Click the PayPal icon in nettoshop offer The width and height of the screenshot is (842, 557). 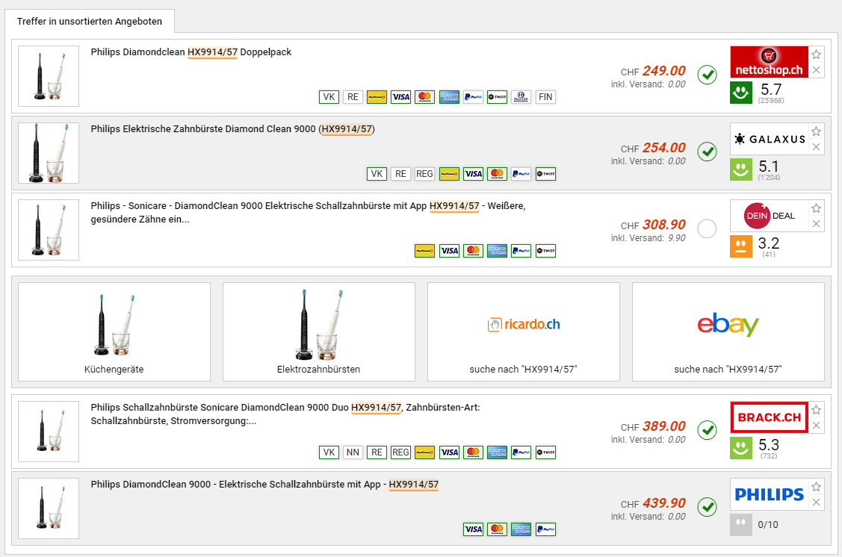pos(473,97)
